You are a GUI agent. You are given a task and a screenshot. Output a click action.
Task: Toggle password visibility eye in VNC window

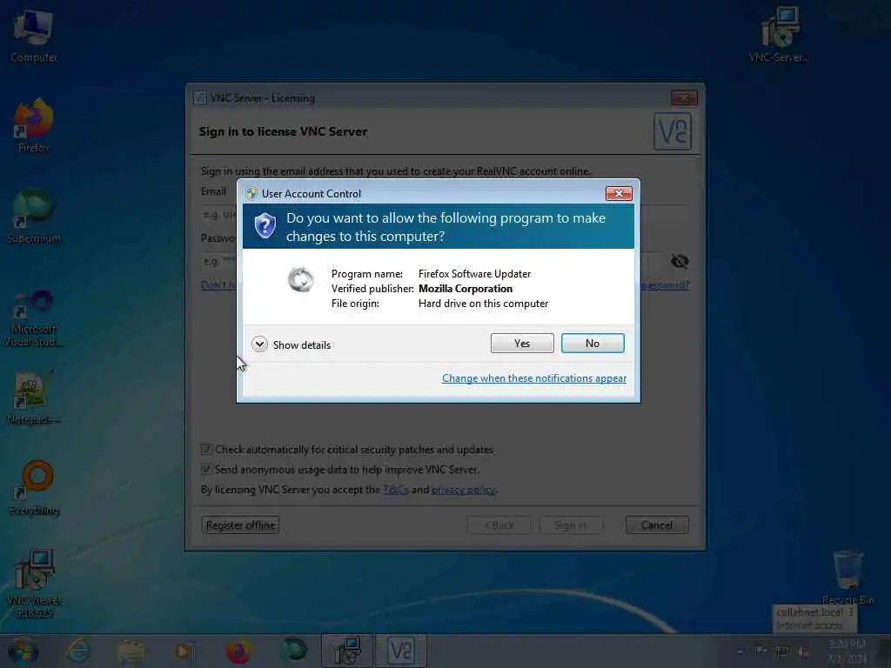coord(680,261)
